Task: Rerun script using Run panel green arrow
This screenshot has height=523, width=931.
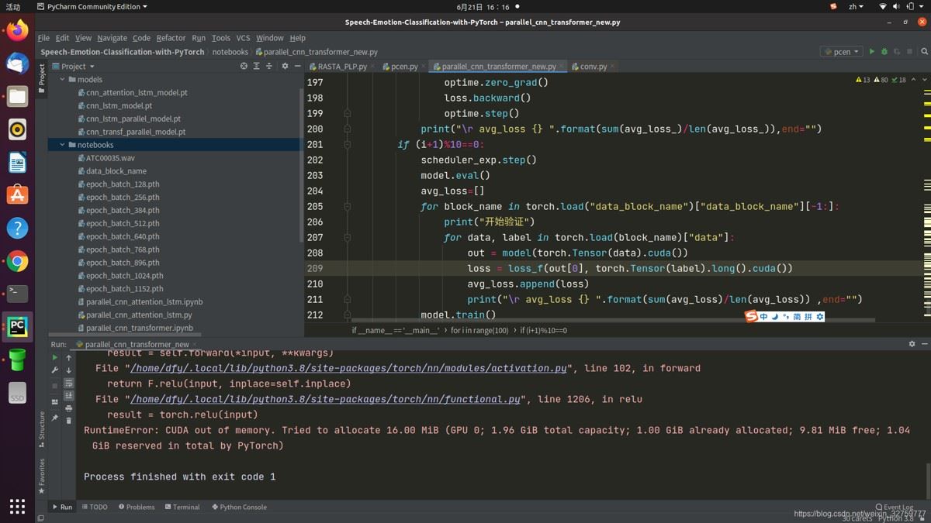Action: pyautogui.click(x=54, y=358)
